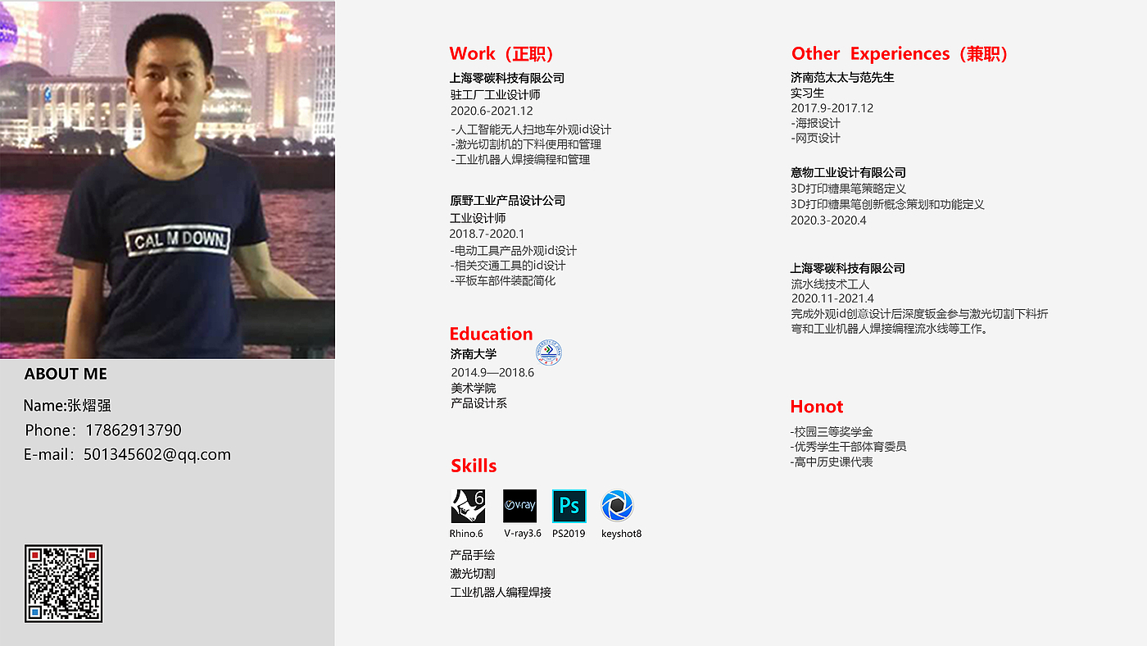Select the date range '2020.3-2020.4'
Image resolution: width=1147 pixels, height=646 pixels.
[x=828, y=221]
